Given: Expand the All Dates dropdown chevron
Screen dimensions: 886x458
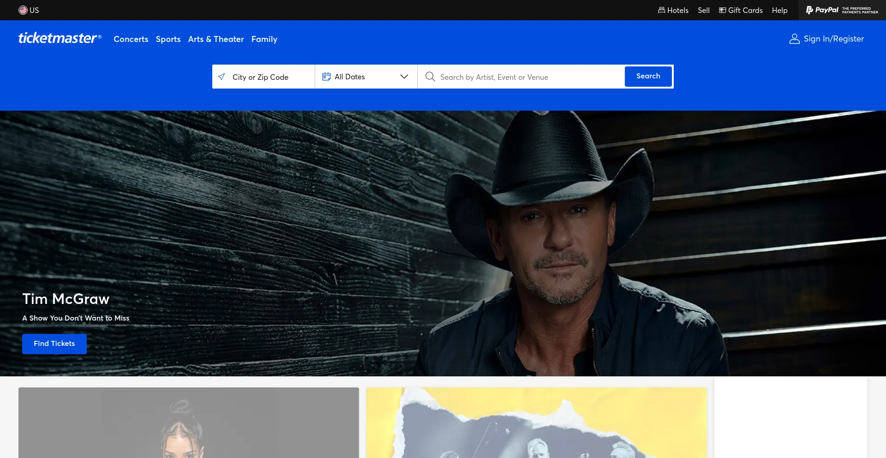Looking at the screenshot, I should coord(404,77).
